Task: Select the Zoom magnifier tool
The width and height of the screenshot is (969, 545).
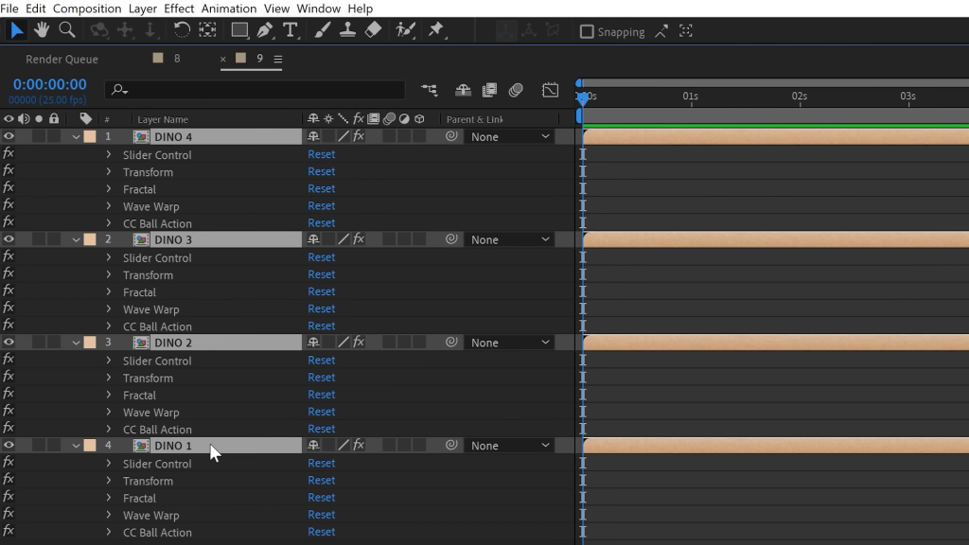Action: (67, 29)
